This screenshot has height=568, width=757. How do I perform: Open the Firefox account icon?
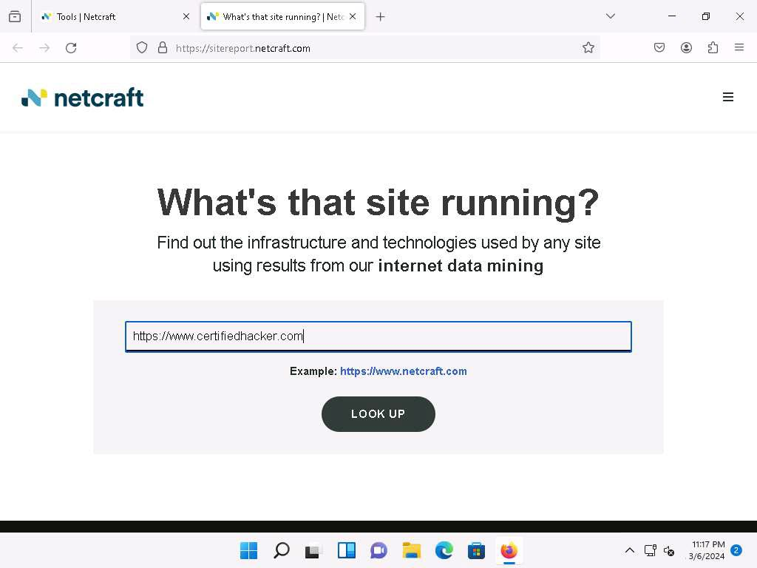(x=686, y=48)
